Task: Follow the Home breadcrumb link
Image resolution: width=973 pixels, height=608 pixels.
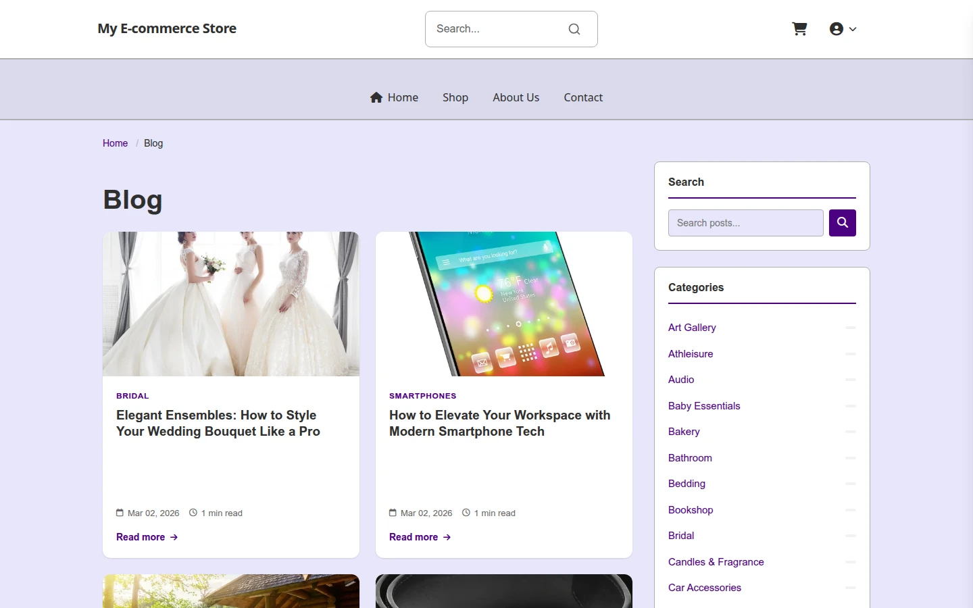Action: pos(115,143)
